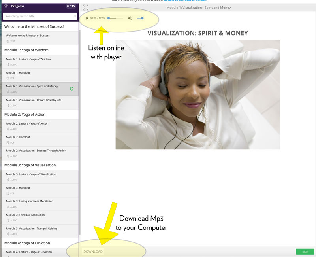Open the Module 3: Handout lesson

coord(40,191)
